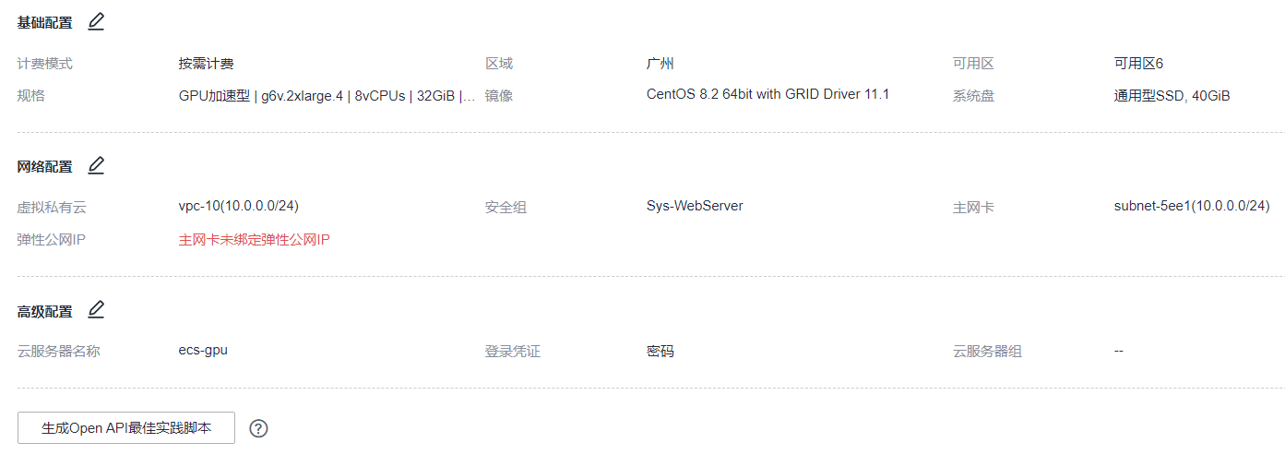Click the edit pencil next to 基础配置
This screenshot has height=455, width=1285.
(x=96, y=22)
